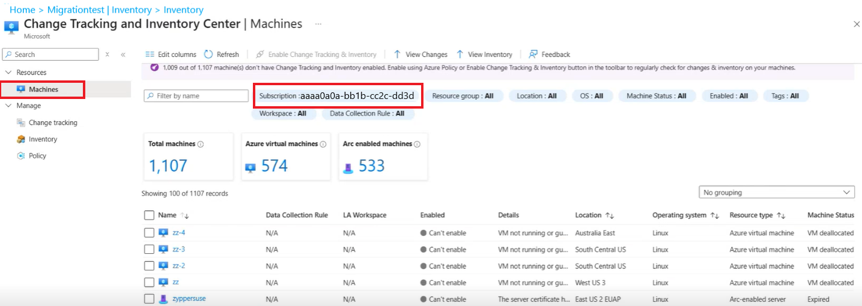Click the Azure virtual machines count icon

[x=251, y=168]
